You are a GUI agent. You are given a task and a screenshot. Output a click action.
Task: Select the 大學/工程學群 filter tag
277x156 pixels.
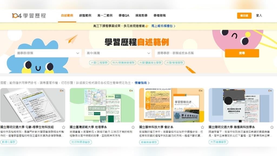coord(99,63)
